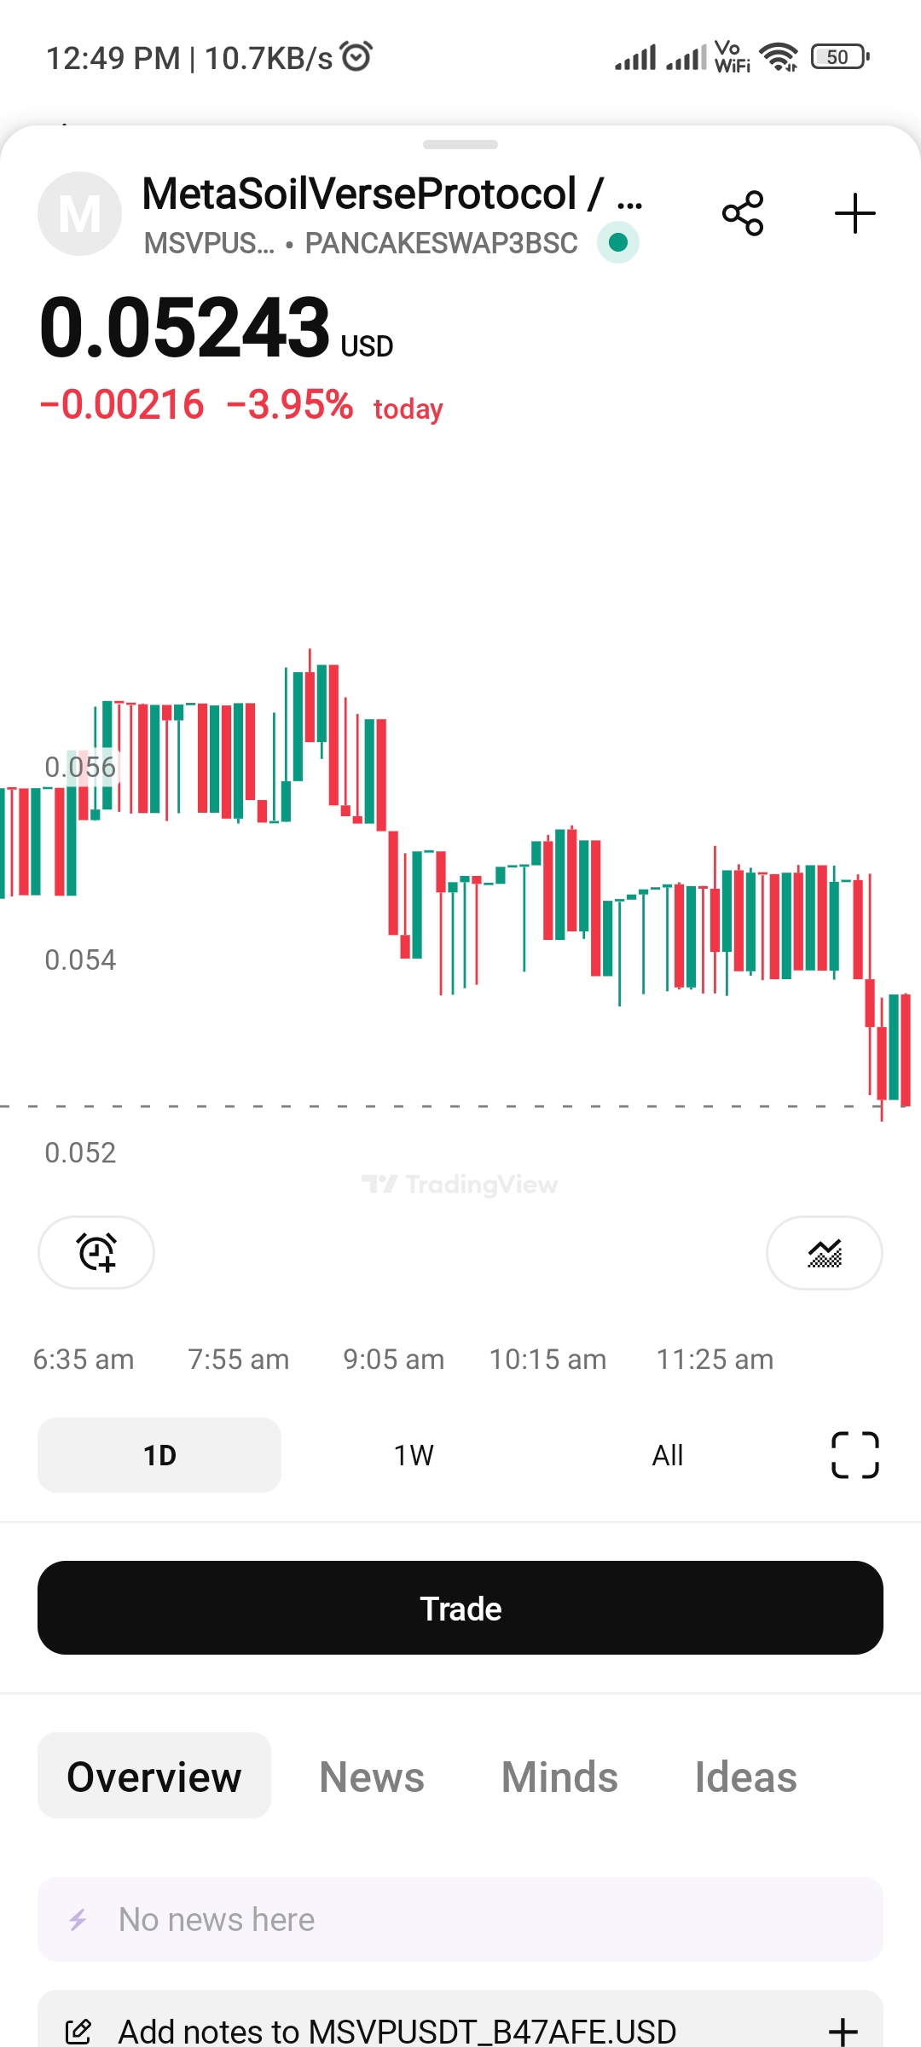Tap the MetaSoilVerseProtocol round logo avatar
Viewport: 921px width, 2047px height.
[x=79, y=213]
